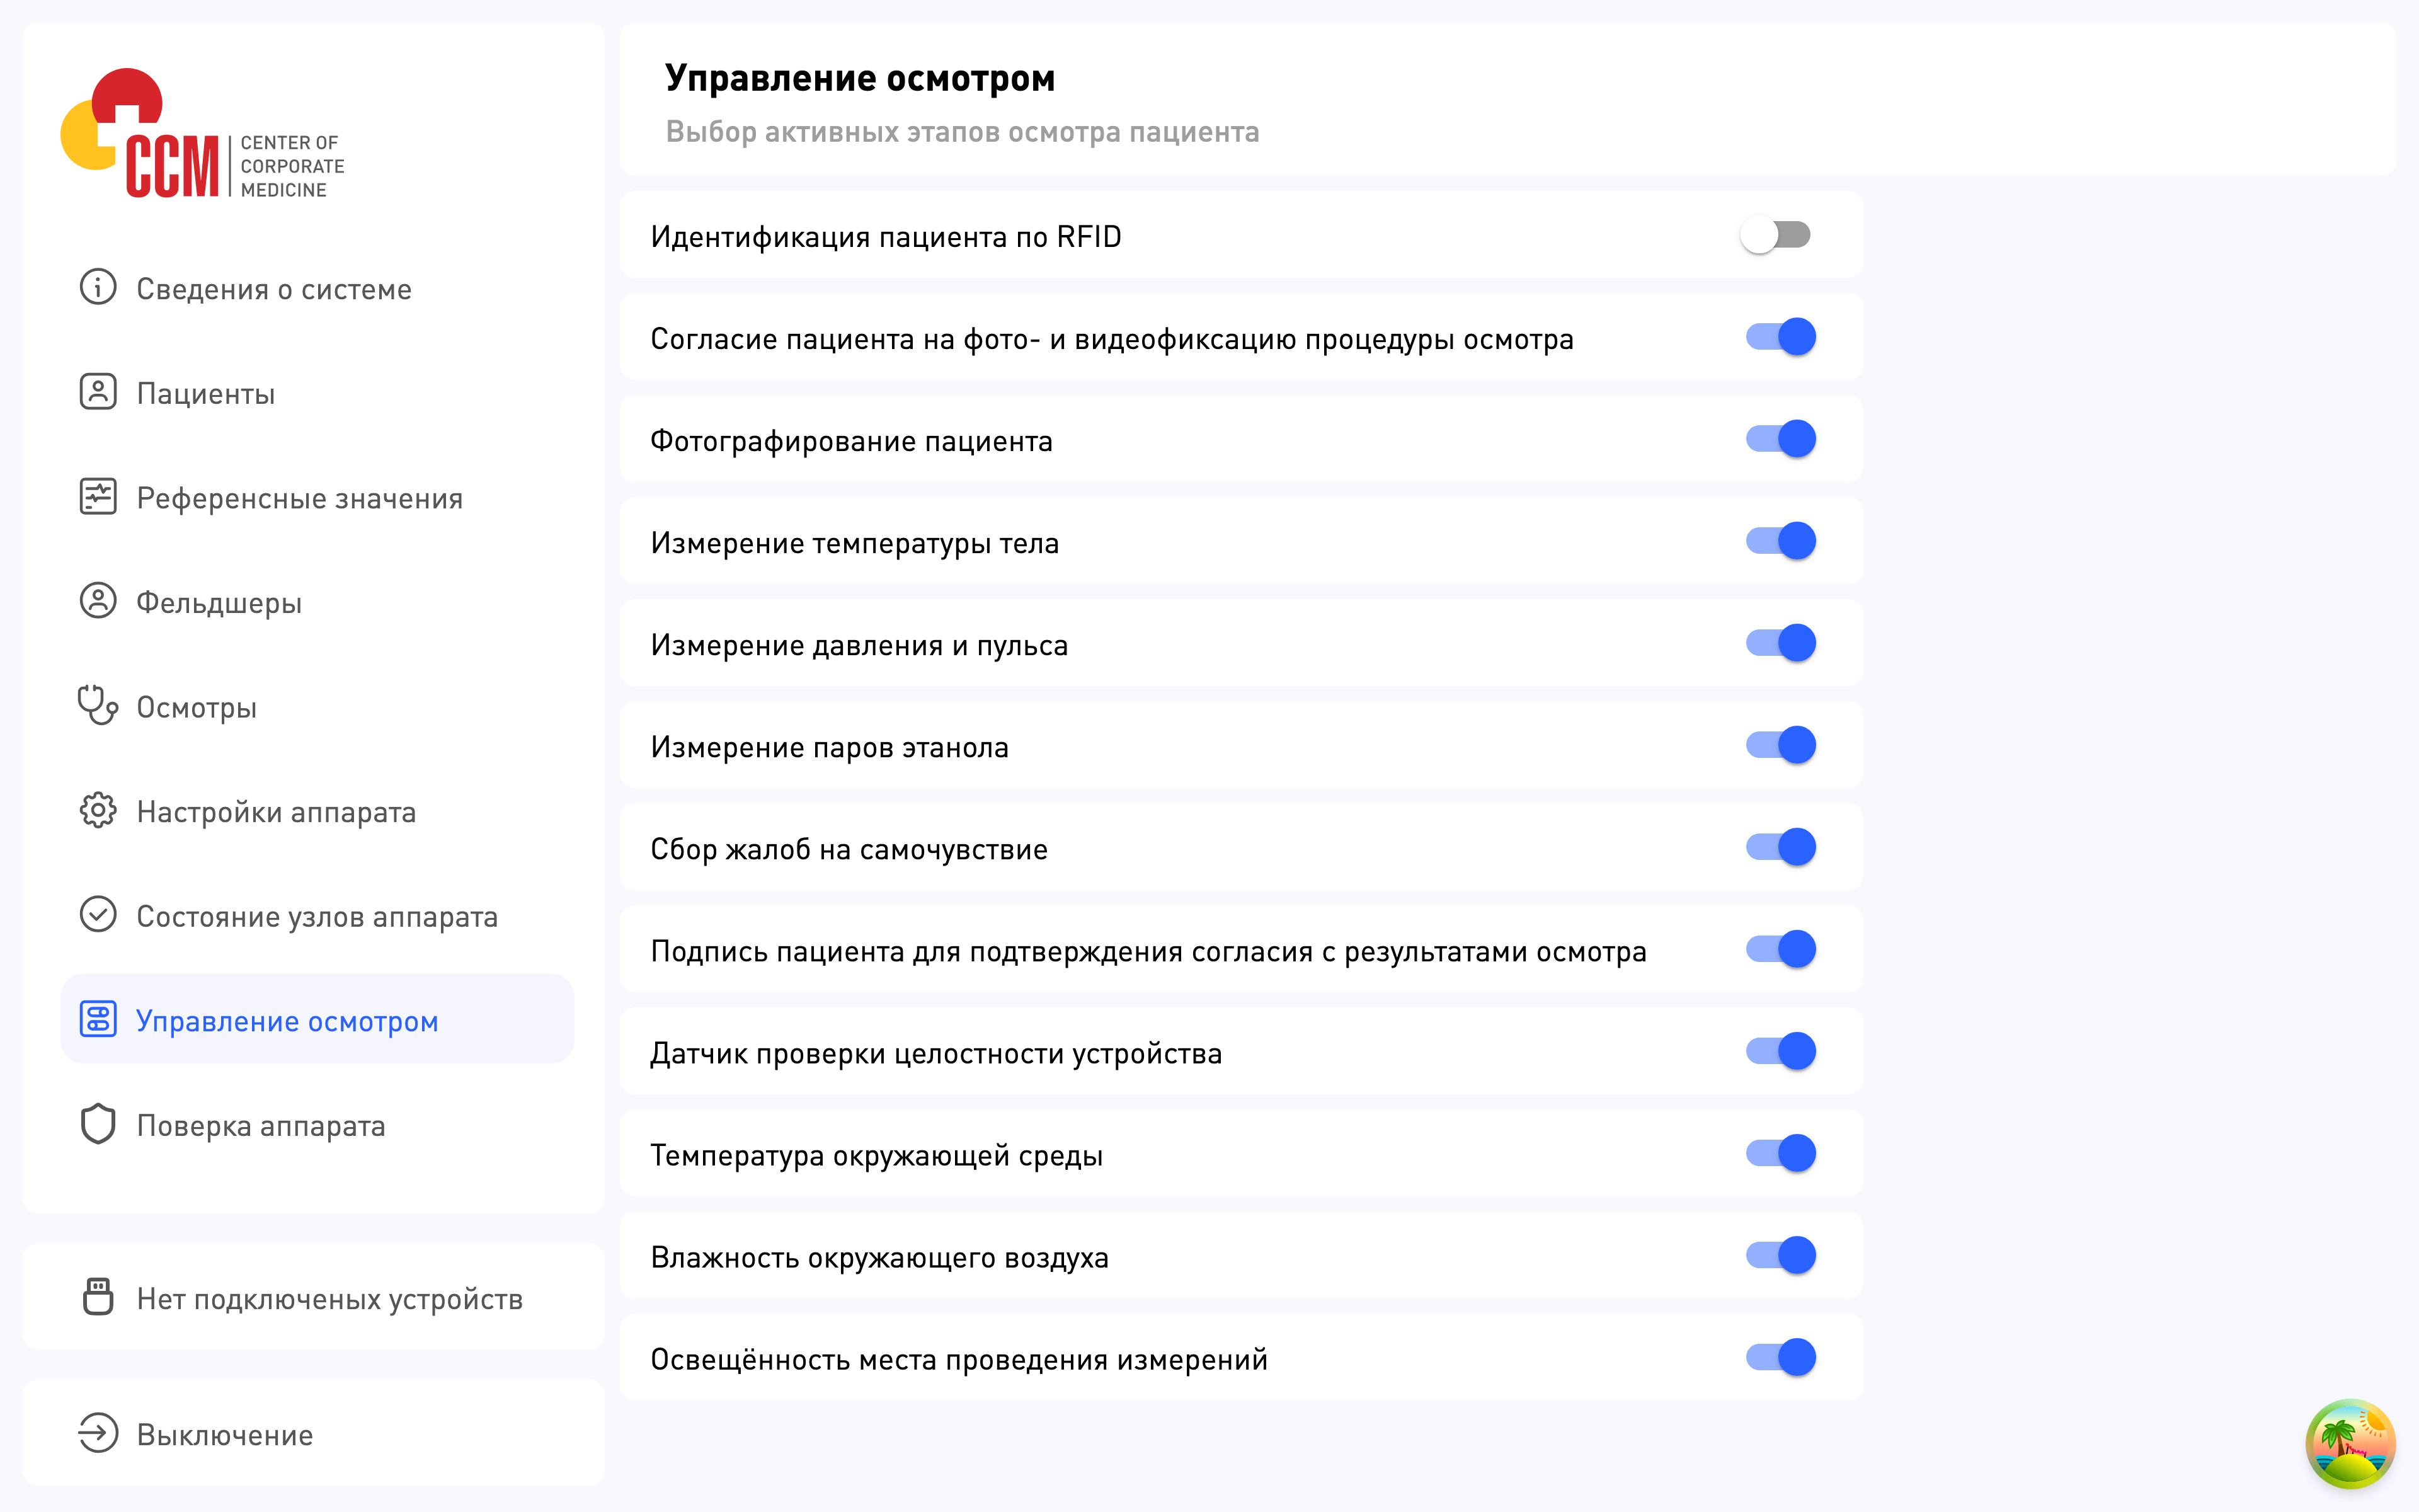Toggle Измерение температуры тела off
This screenshot has height=1512, width=2419.
pos(1780,541)
